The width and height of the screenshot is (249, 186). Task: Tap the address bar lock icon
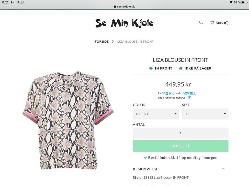click(115, 7)
